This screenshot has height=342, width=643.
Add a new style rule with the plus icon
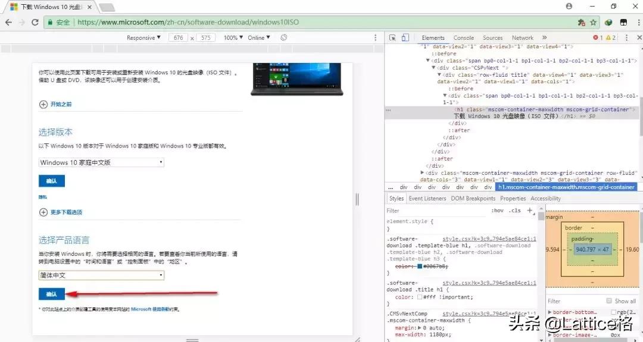(x=529, y=210)
